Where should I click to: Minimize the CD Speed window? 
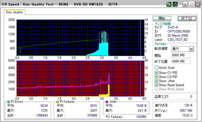point(185,4)
